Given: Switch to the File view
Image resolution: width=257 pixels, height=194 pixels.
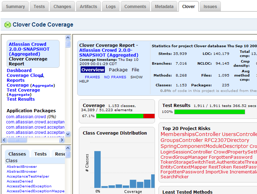Looking at the screenshot, I should coord(135,70).
